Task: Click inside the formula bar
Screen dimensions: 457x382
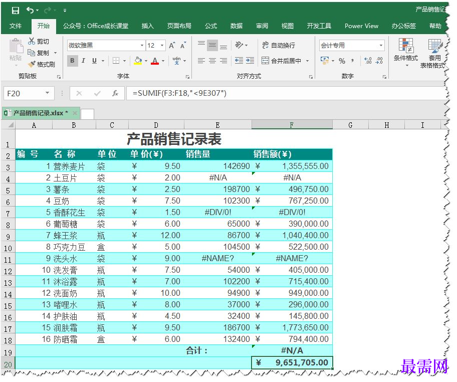Action: (x=286, y=93)
